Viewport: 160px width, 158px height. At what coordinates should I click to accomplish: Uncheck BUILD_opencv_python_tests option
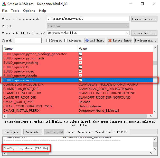[80, 58]
